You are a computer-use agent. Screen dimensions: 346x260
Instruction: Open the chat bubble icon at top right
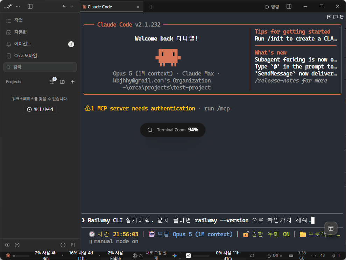(x=336, y=17)
